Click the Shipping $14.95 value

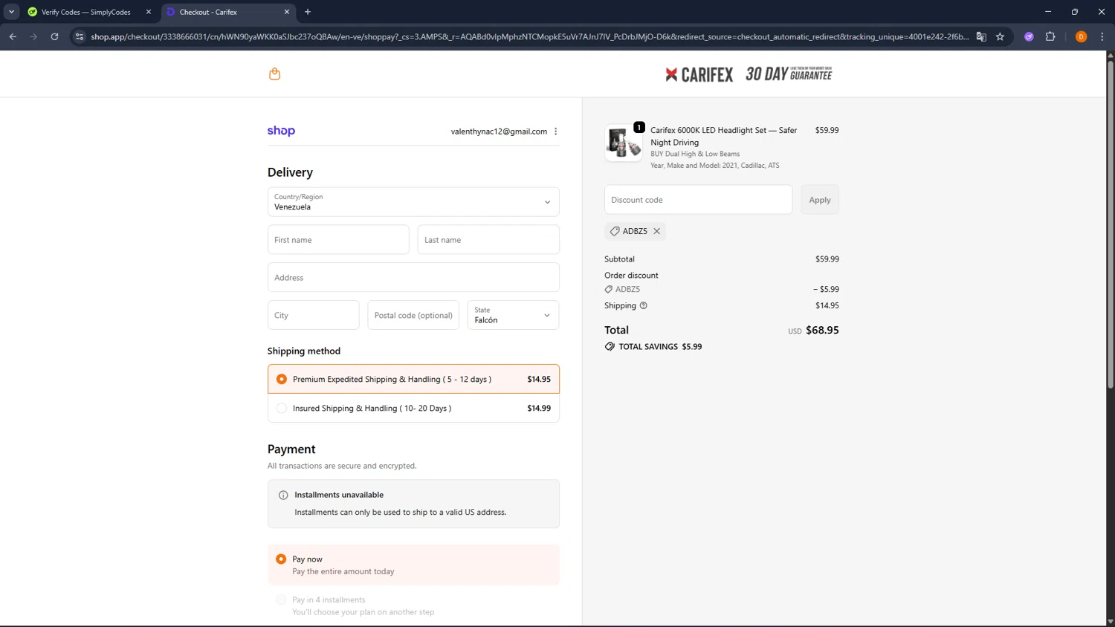(x=827, y=305)
